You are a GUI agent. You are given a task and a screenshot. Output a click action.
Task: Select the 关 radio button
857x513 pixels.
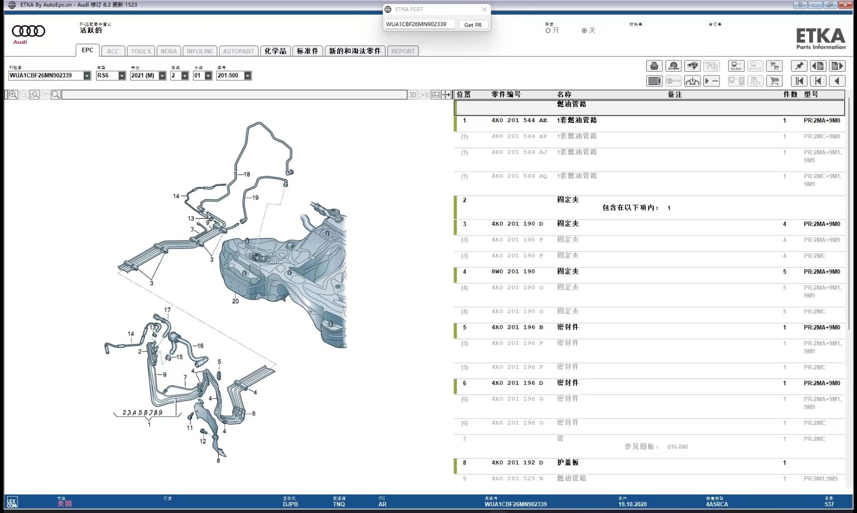(x=584, y=30)
